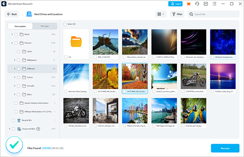The image size is (244, 157).
Task: Expand the Bikes folder arrow
Action: (x=15, y=94)
